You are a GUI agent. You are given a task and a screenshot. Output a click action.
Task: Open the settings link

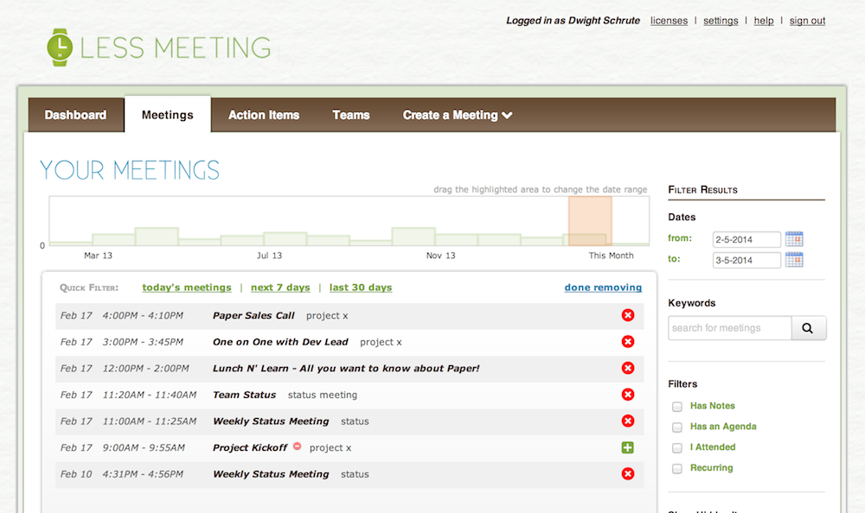coord(721,21)
